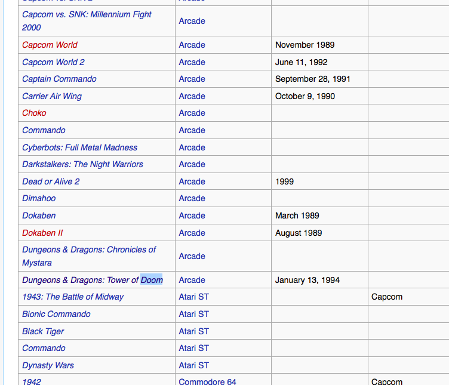Click Arcade link in Dokaben II row
449x385 pixels.
pos(192,233)
